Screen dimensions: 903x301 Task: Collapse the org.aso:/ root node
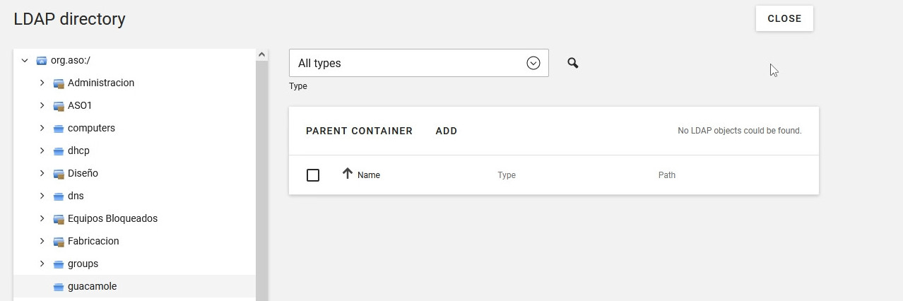click(x=25, y=61)
